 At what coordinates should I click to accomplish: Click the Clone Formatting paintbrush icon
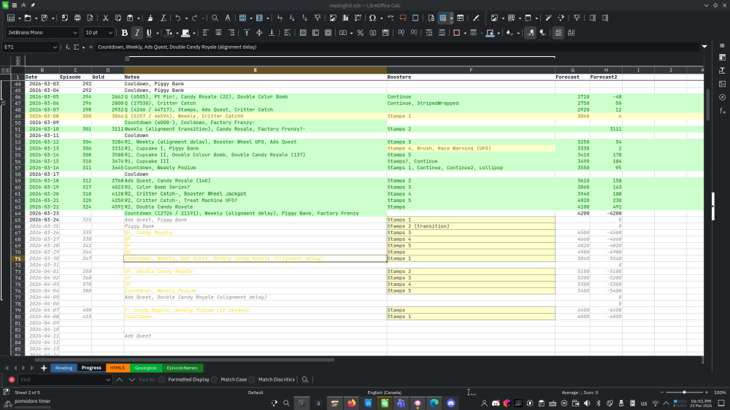[x=150, y=18]
